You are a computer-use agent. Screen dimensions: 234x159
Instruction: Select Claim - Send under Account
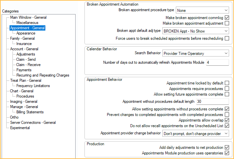(x=26, y=59)
